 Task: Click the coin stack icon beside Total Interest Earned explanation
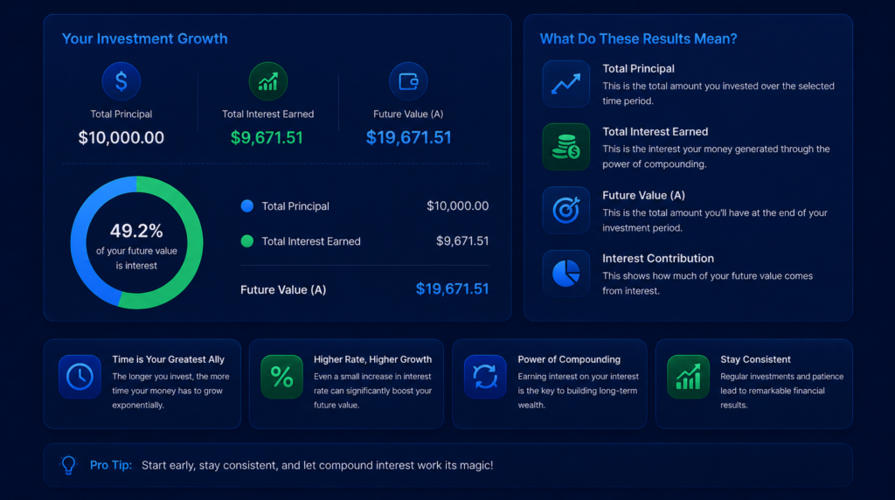565,147
